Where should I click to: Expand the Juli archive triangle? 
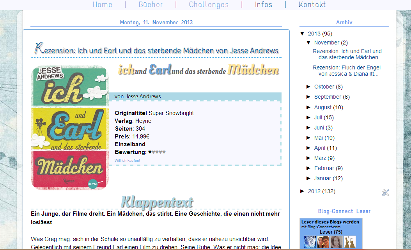click(308, 117)
